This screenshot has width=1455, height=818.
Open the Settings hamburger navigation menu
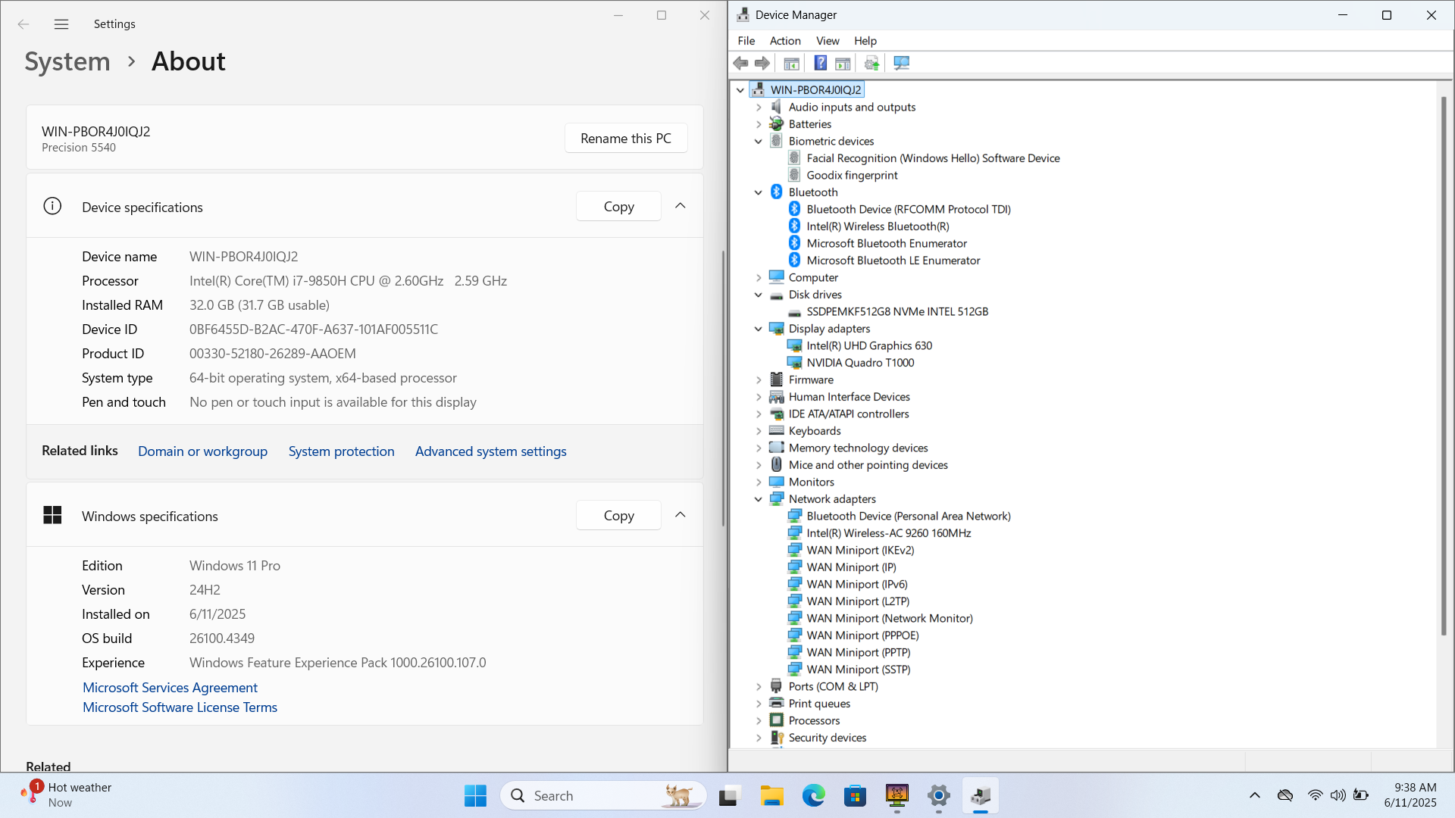(x=61, y=24)
